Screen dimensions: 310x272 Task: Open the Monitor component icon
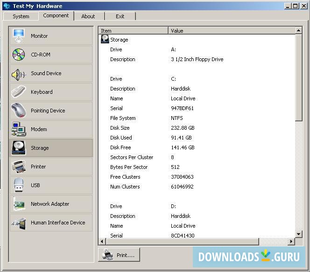tap(18, 36)
